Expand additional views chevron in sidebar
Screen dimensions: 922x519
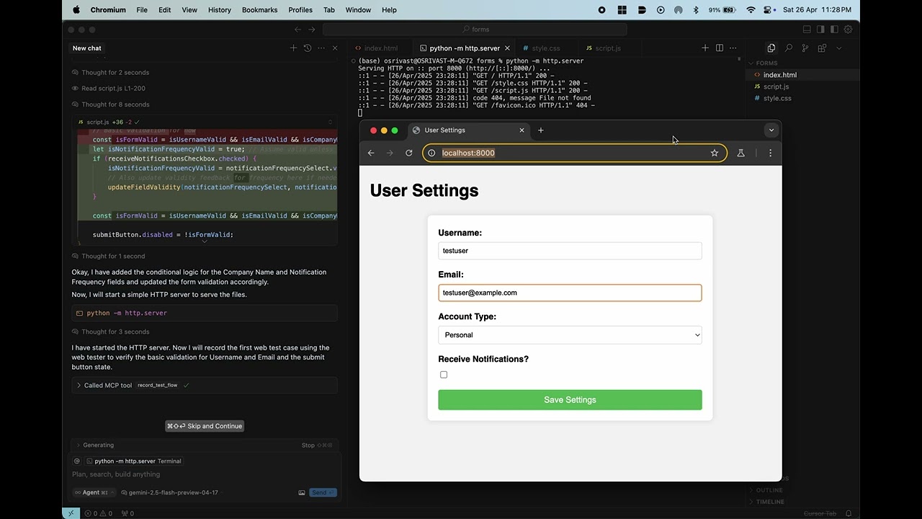coord(839,48)
